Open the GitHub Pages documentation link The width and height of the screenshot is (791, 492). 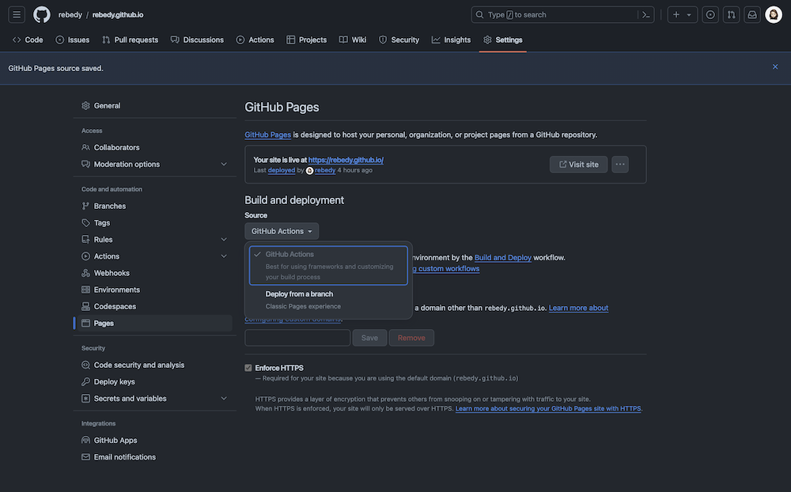(267, 134)
